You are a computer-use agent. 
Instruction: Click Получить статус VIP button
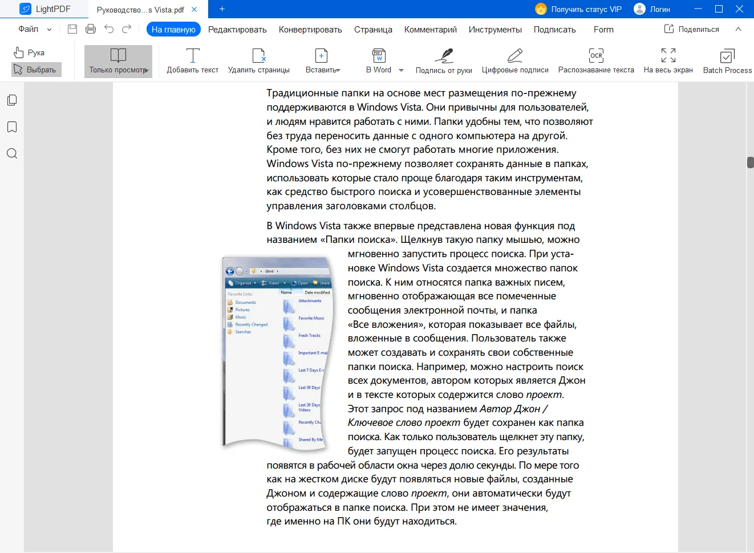coord(578,9)
